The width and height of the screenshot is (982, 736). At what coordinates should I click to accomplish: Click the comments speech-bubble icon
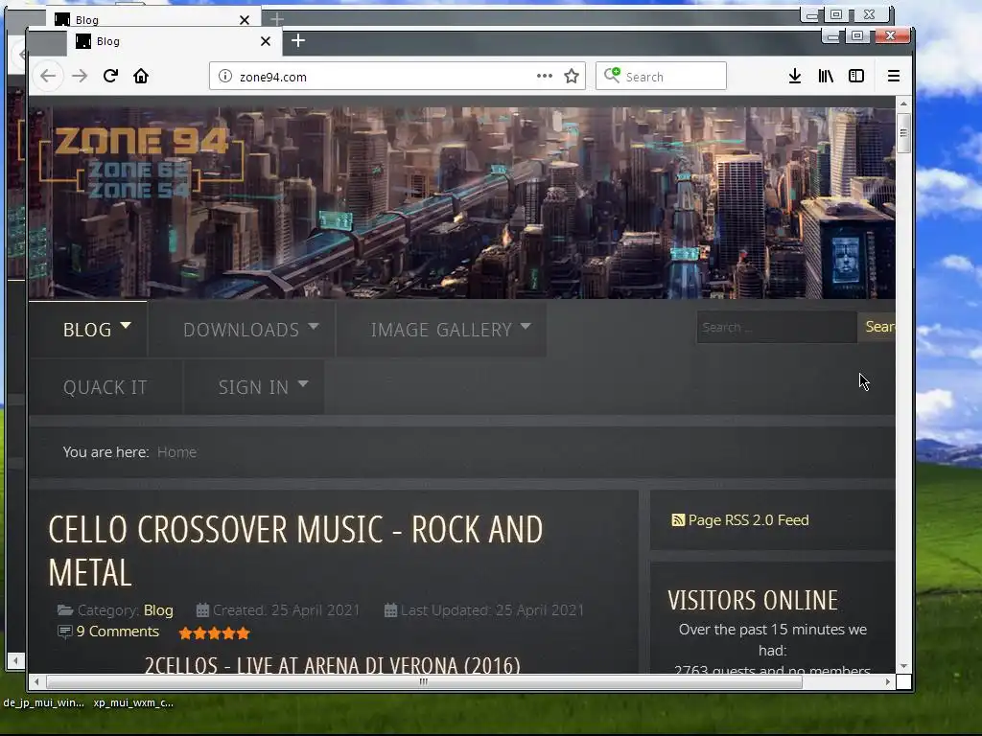[x=64, y=632]
